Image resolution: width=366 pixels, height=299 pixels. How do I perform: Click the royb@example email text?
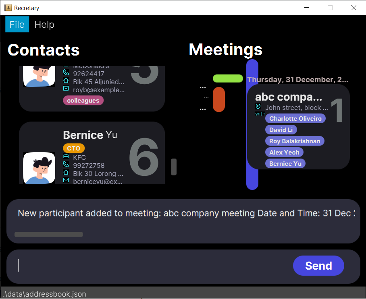99,90
